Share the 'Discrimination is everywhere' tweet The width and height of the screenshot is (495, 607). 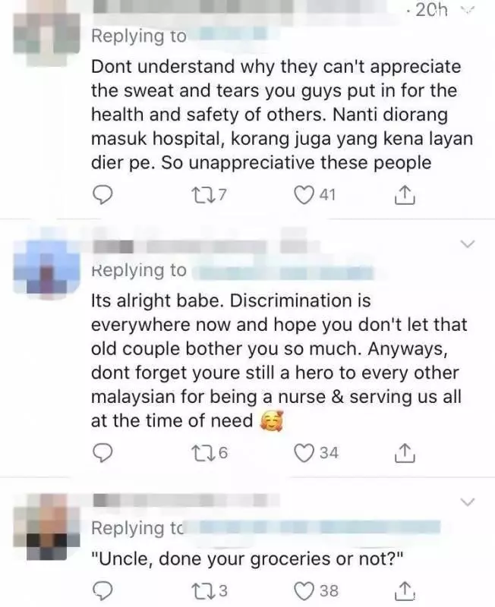pyautogui.click(x=405, y=453)
